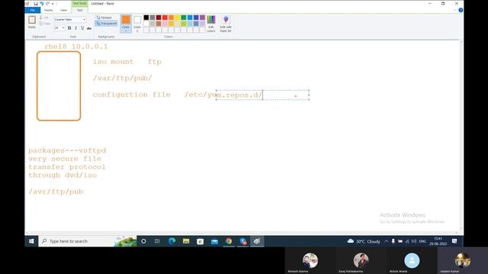The width and height of the screenshot is (488, 274).
Task: Click Suraj Vishwakarma participant thumbnail
Action: point(361,260)
